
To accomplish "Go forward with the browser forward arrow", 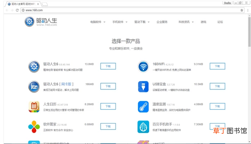I will 12,10.
